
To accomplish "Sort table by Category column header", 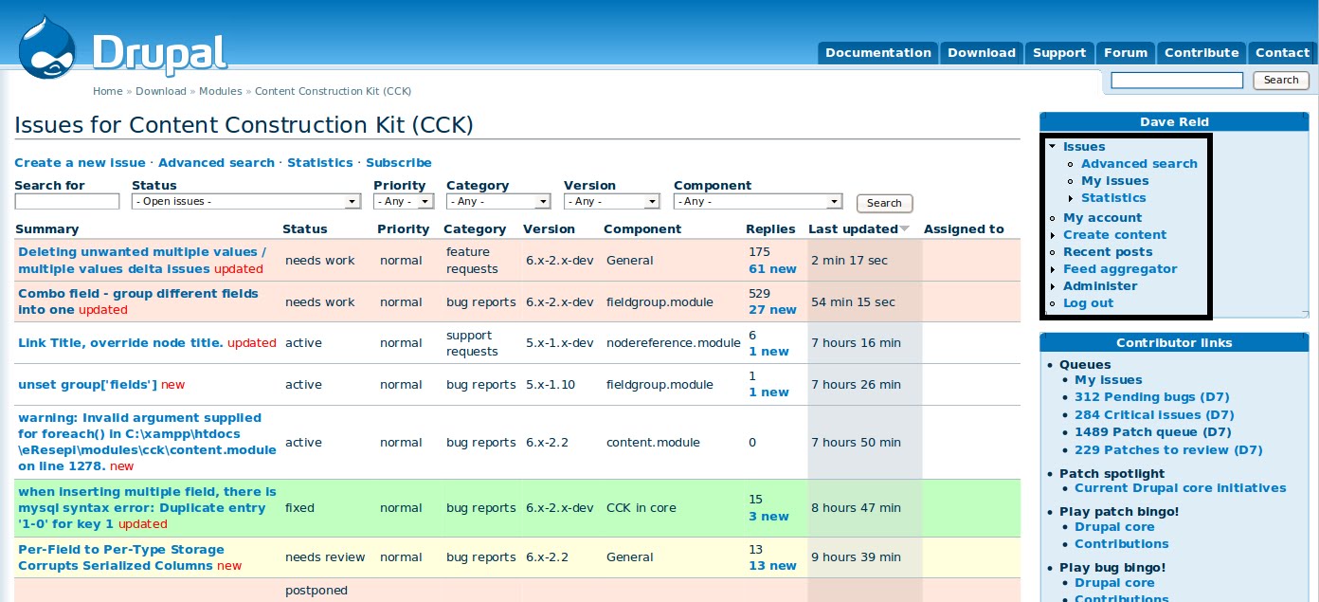I will coord(475,229).
